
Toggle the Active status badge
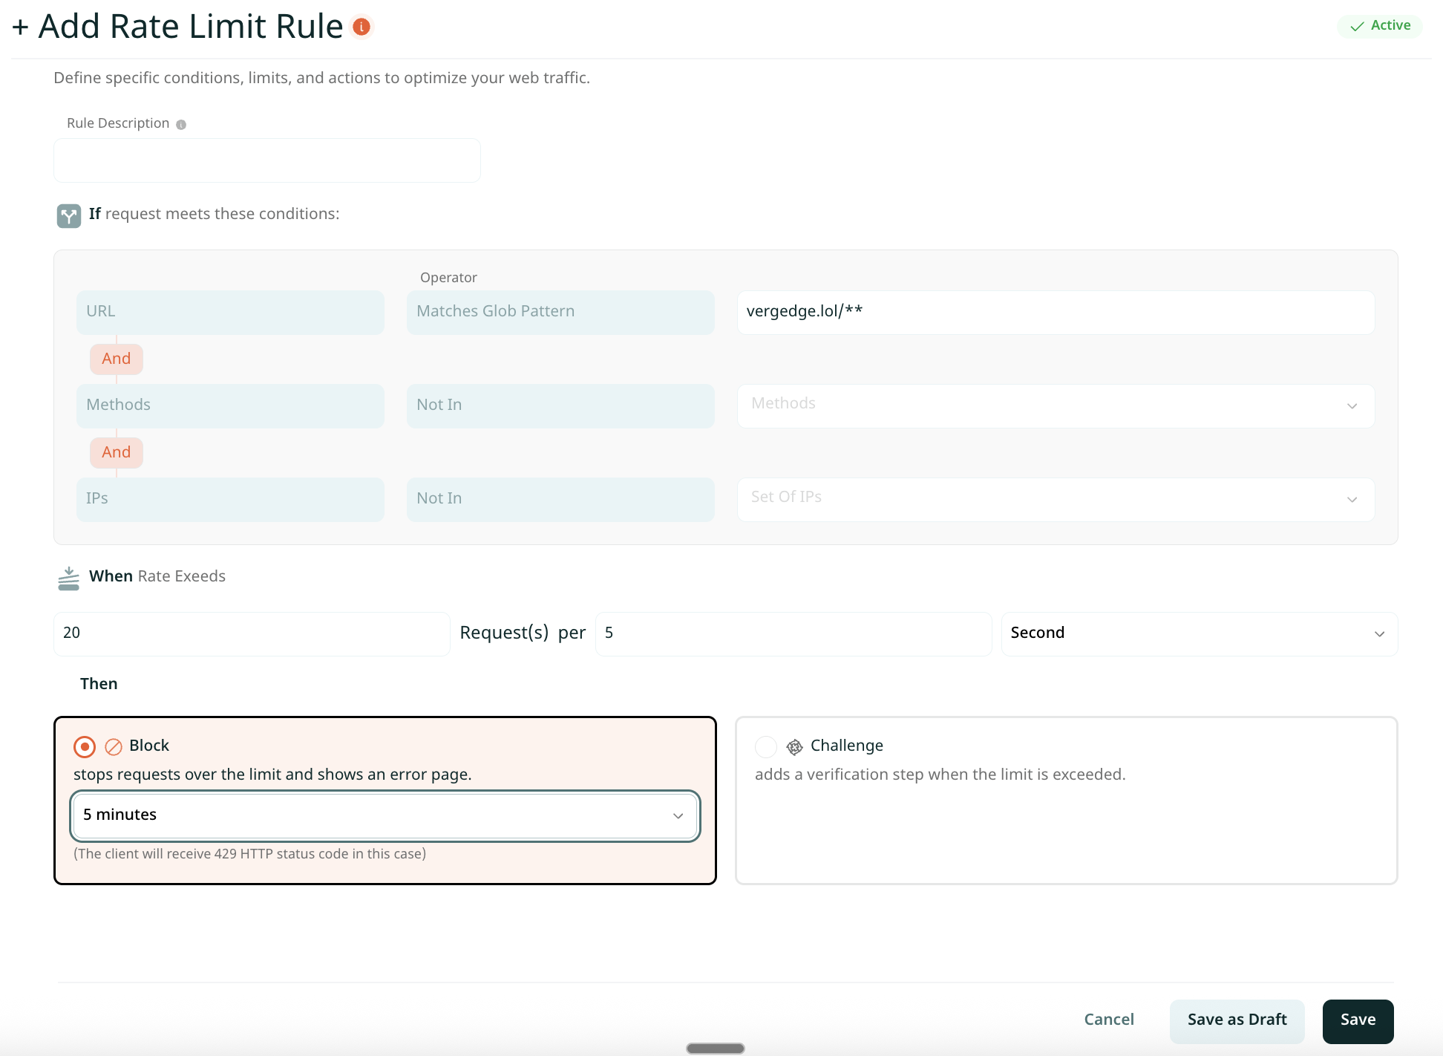coord(1380,25)
